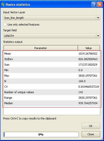Click the Max row in output table

[52, 76]
